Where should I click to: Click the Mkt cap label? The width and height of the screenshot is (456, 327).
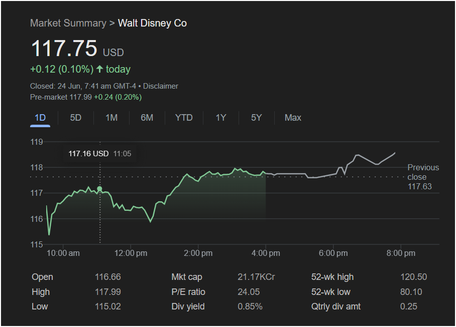point(187,277)
